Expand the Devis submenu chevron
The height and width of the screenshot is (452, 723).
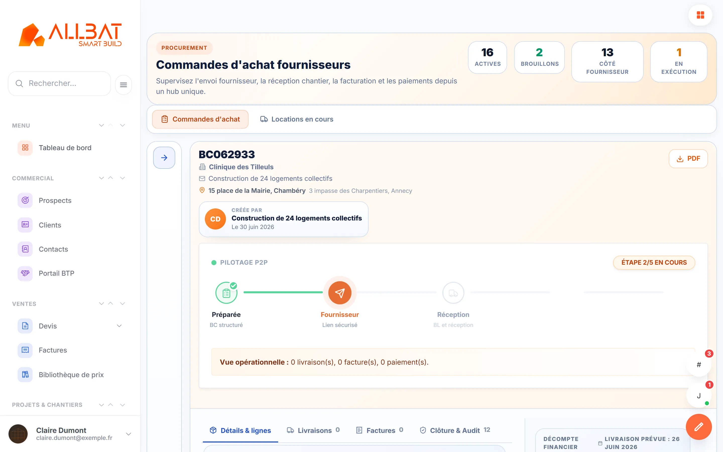point(119,326)
